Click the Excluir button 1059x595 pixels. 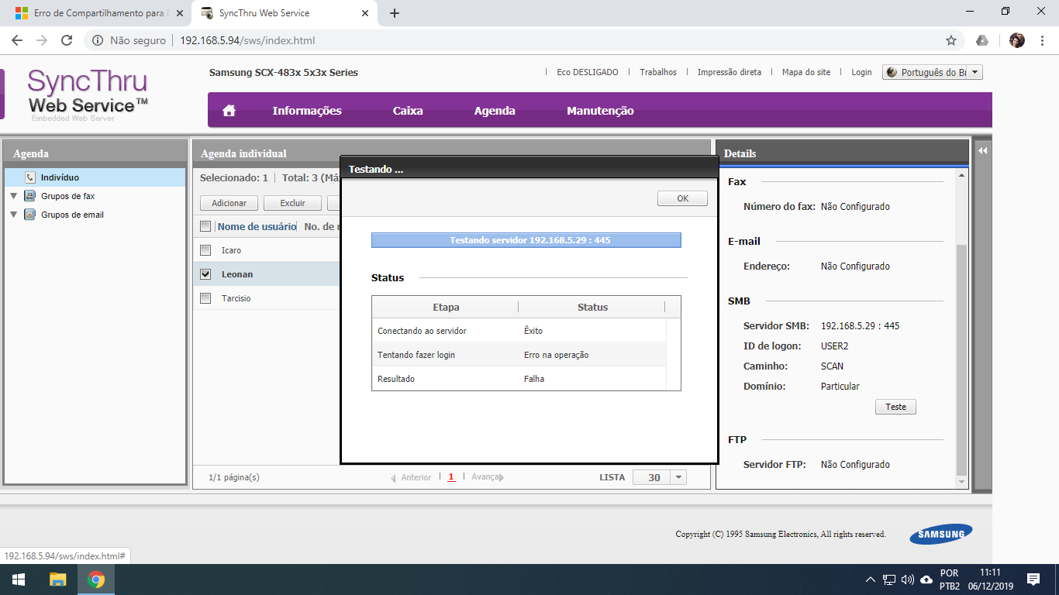[x=292, y=203]
